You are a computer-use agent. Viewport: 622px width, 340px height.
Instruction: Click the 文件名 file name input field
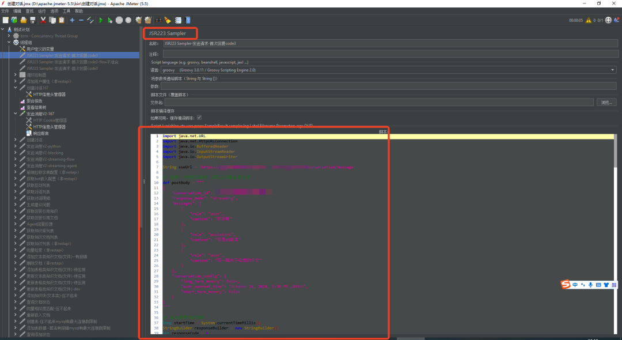coord(379,103)
